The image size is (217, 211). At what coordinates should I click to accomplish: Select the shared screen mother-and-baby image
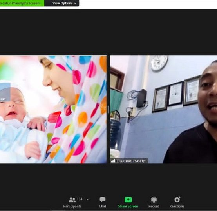click(53, 110)
